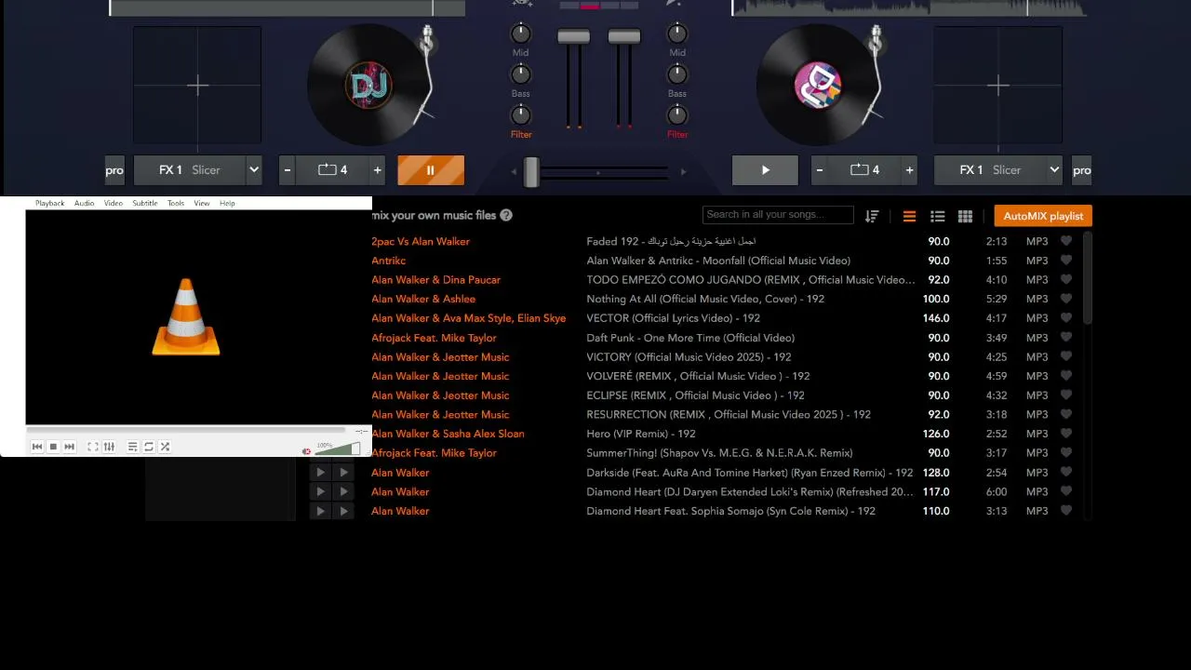Load Diamond Heart Syn Cole Remix to right deck

click(x=344, y=511)
